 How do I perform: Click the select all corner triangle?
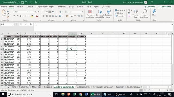(2, 34)
